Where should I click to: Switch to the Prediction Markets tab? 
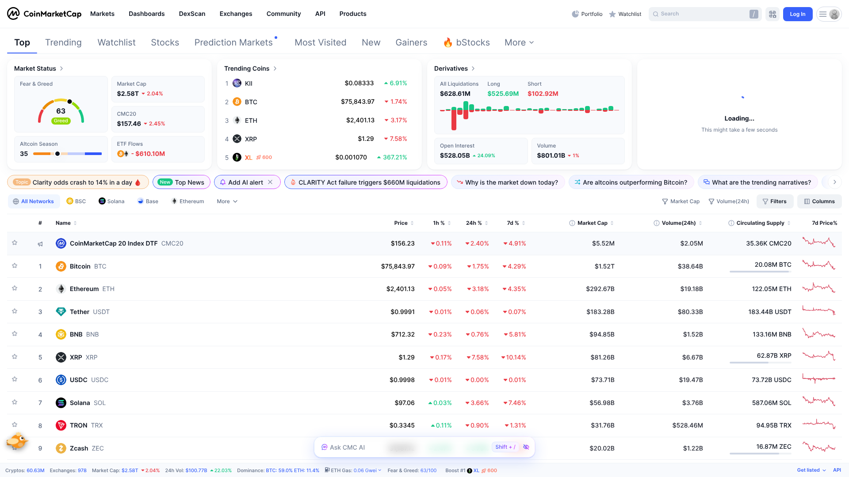(233, 42)
